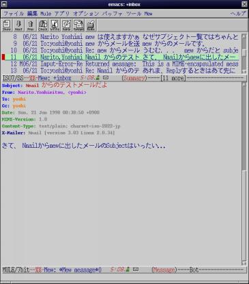The width and height of the screenshot is (249, 284).
Task: Click the Reply toolbar icon
Action: coord(66,25)
